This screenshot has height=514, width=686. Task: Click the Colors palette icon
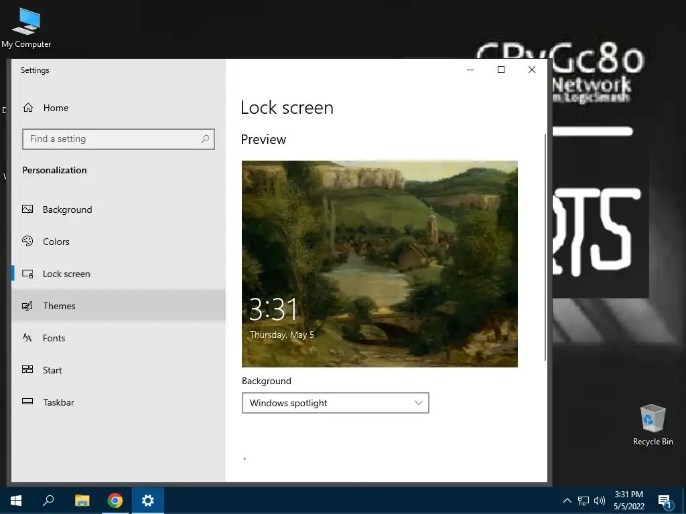point(27,241)
